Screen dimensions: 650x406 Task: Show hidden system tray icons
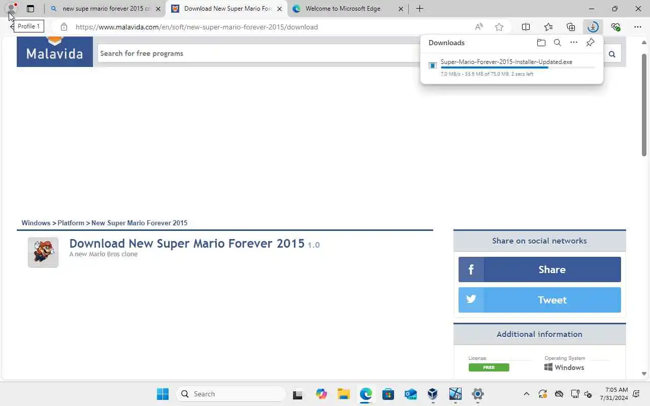526,394
